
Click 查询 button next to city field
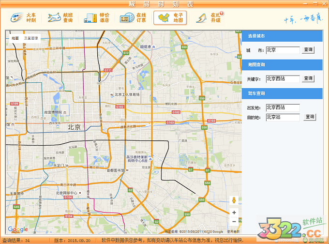click(308, 50)
